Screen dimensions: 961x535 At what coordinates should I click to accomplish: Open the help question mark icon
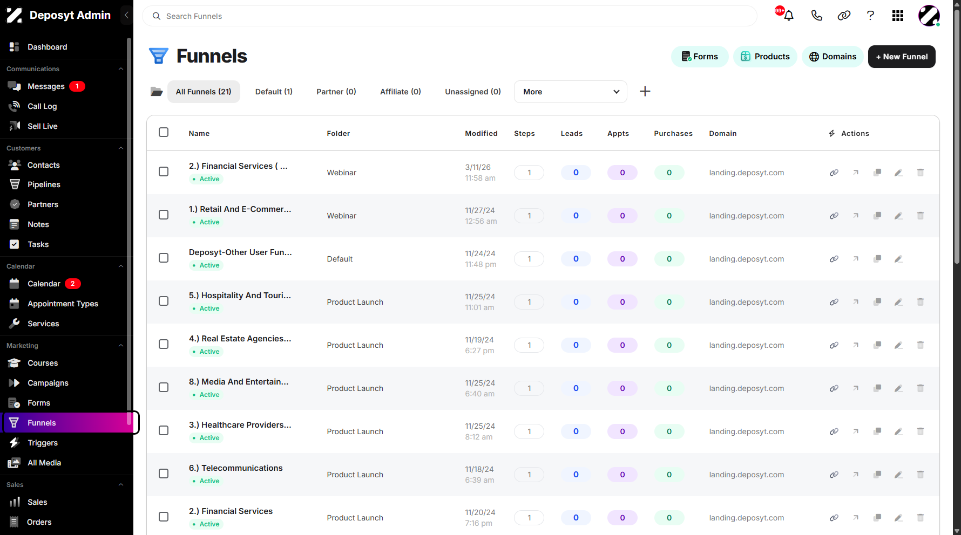point(870,16)
